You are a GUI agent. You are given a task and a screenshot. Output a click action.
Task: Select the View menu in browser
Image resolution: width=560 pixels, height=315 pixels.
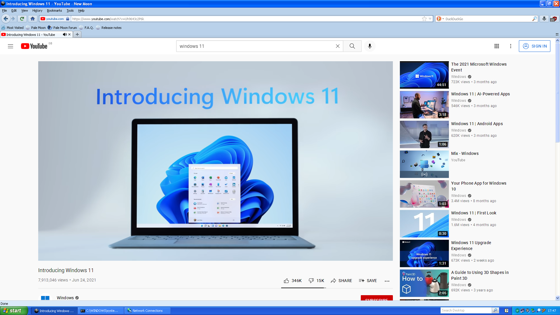[24, 10]
